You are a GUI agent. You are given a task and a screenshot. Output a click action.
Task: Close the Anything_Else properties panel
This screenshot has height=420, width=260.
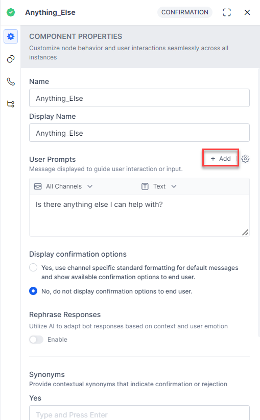click(x=247, y=12)
